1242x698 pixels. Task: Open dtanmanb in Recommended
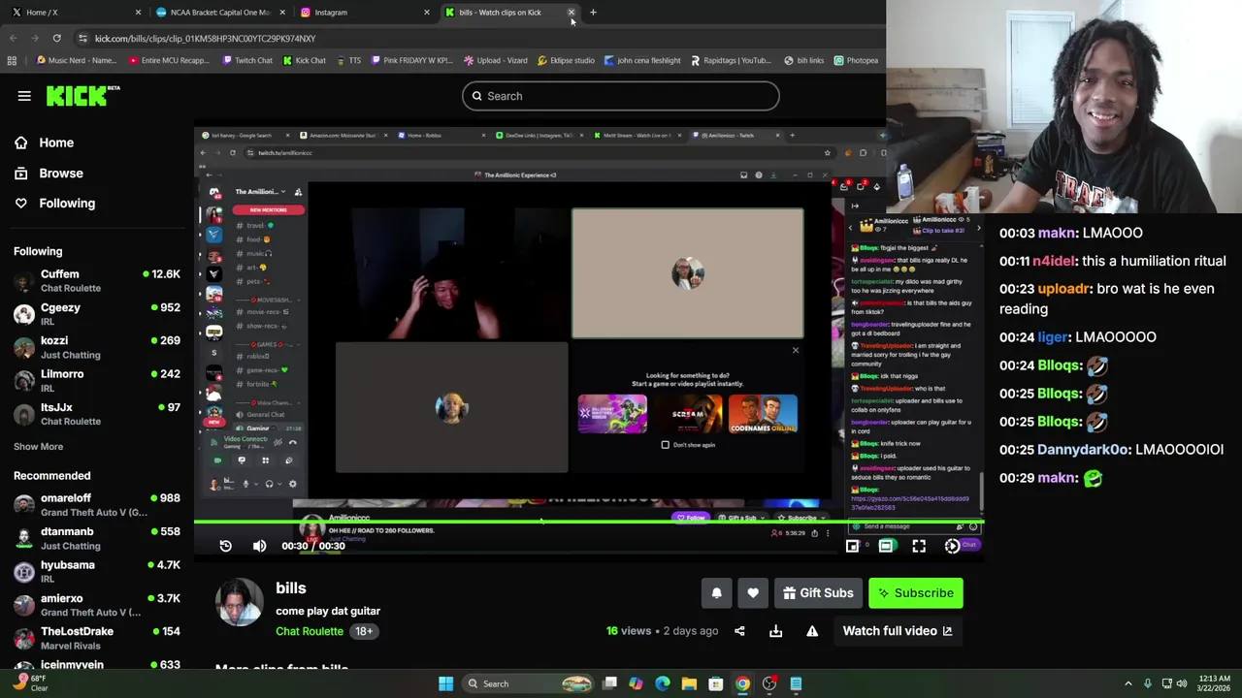click(96, 538)
